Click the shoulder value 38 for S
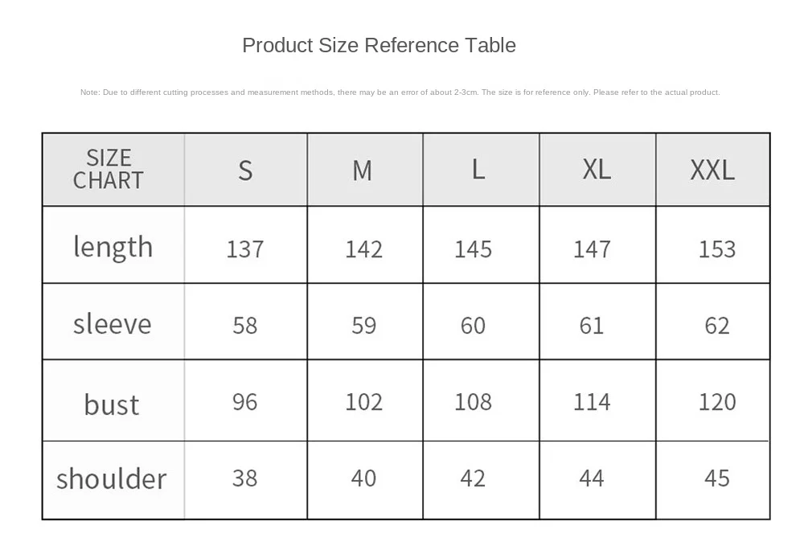This screenshot has width=804, height=550. 244,478
